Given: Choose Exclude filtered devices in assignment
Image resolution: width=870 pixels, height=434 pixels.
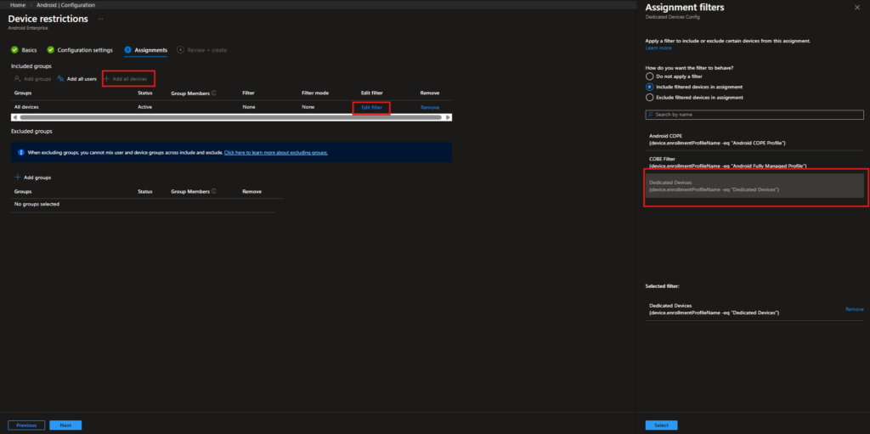Looking at the screenshot, I should (650, 98).
